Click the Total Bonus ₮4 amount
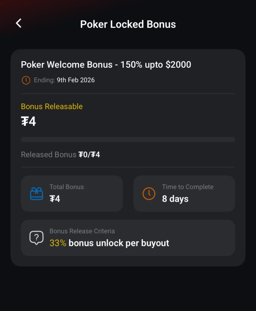The height and width of the screenshot is (311, 256). click(55, 199)
